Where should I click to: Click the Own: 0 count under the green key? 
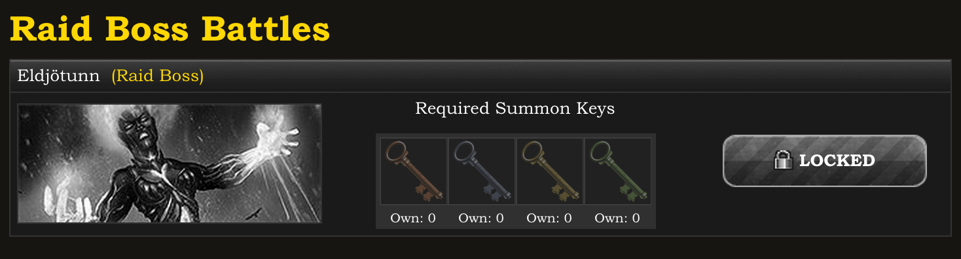tap(617, 218)
